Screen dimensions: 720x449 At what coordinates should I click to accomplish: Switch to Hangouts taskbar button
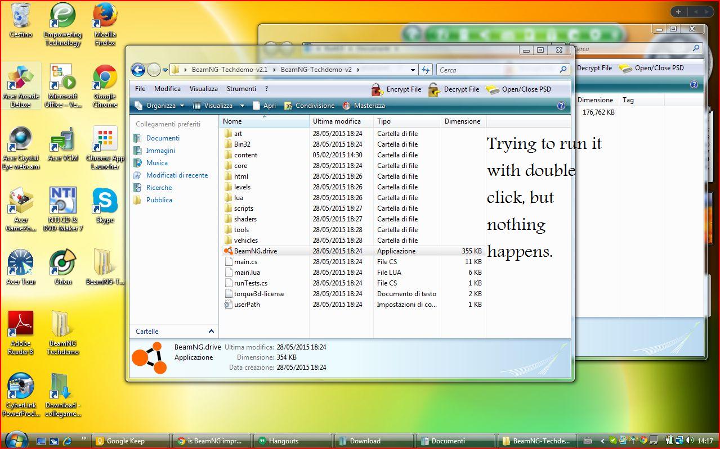coord(293,441)
